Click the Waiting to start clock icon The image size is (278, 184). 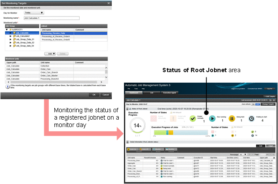[x=251, y=119]
